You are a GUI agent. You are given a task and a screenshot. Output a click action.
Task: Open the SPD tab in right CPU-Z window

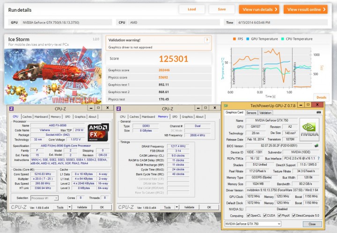[175, 116]
